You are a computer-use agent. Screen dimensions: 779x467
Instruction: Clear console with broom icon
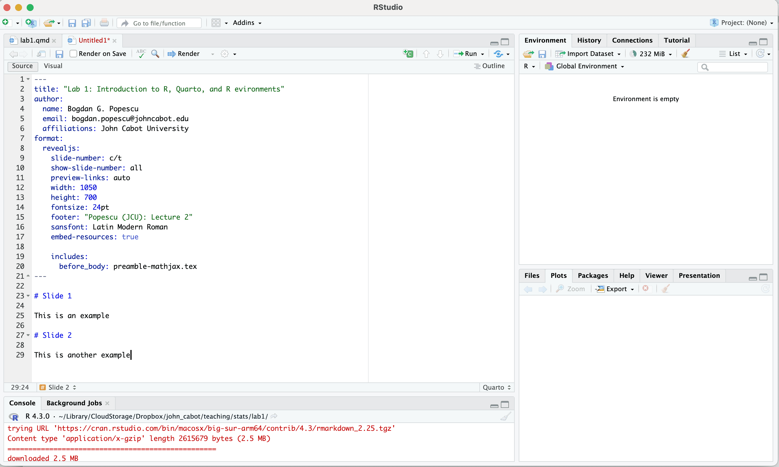pyautogui.click(x=506, y=416)
